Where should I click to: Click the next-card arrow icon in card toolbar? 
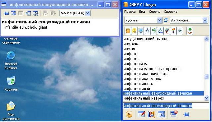click(53, 13)
